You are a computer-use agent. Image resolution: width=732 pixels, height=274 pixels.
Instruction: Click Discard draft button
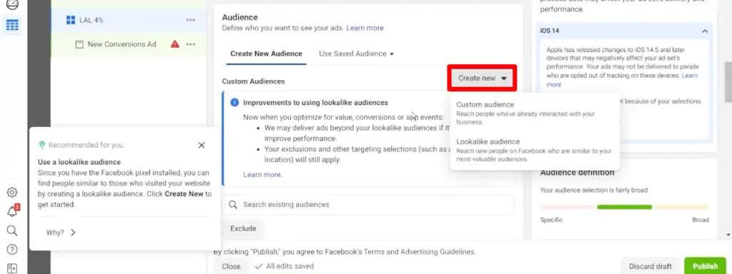pyautogui.click(x=651, y=267)
